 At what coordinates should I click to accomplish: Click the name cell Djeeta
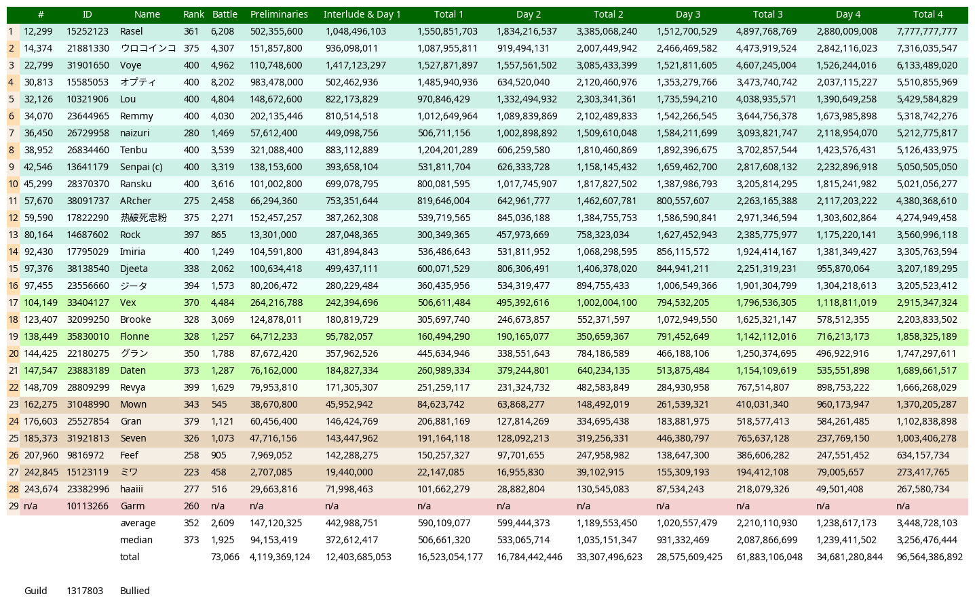coord(134,269)
